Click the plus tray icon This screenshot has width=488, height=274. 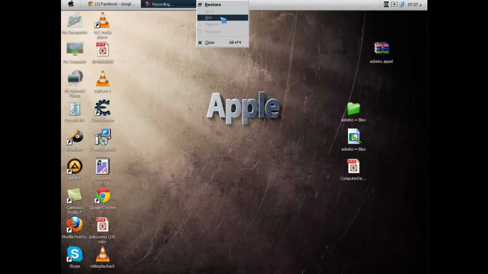click(394, 4)
